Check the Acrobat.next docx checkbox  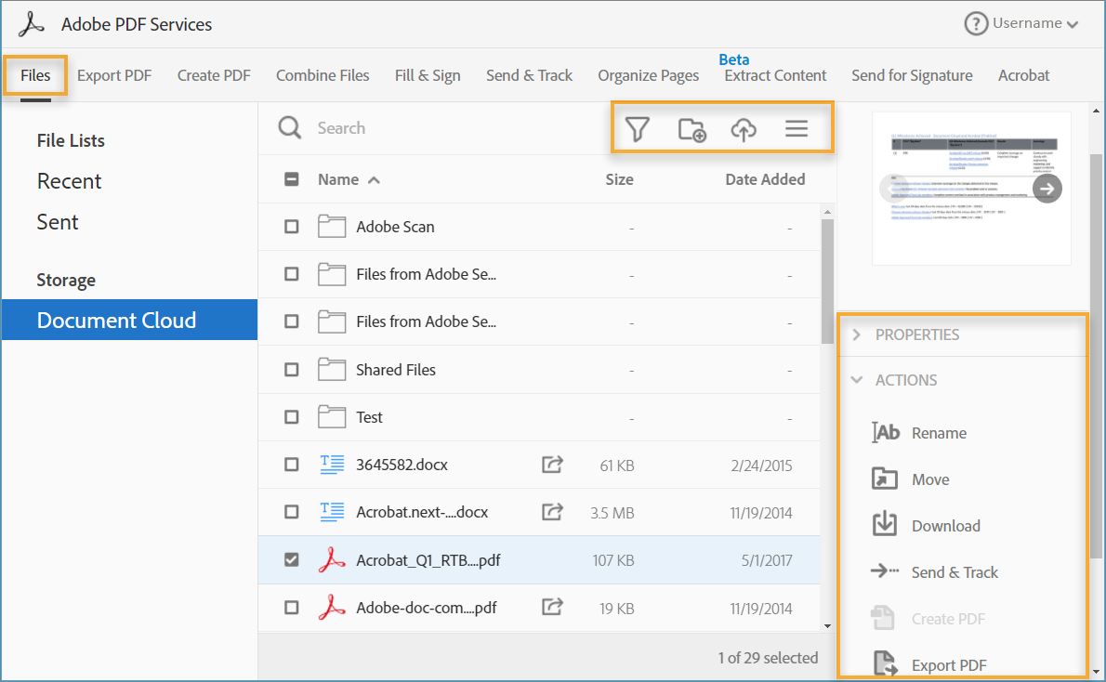coord(291,512)
